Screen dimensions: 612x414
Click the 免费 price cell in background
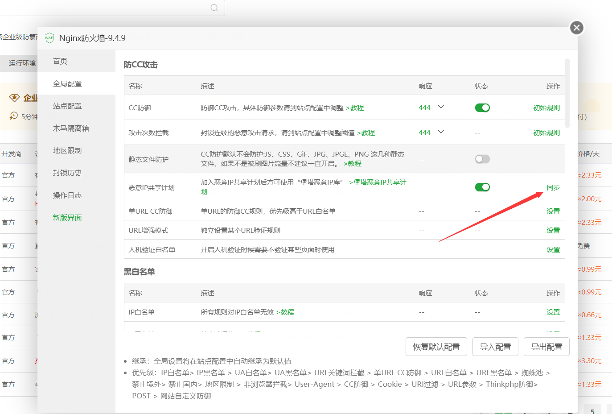(x=583, y=245)
